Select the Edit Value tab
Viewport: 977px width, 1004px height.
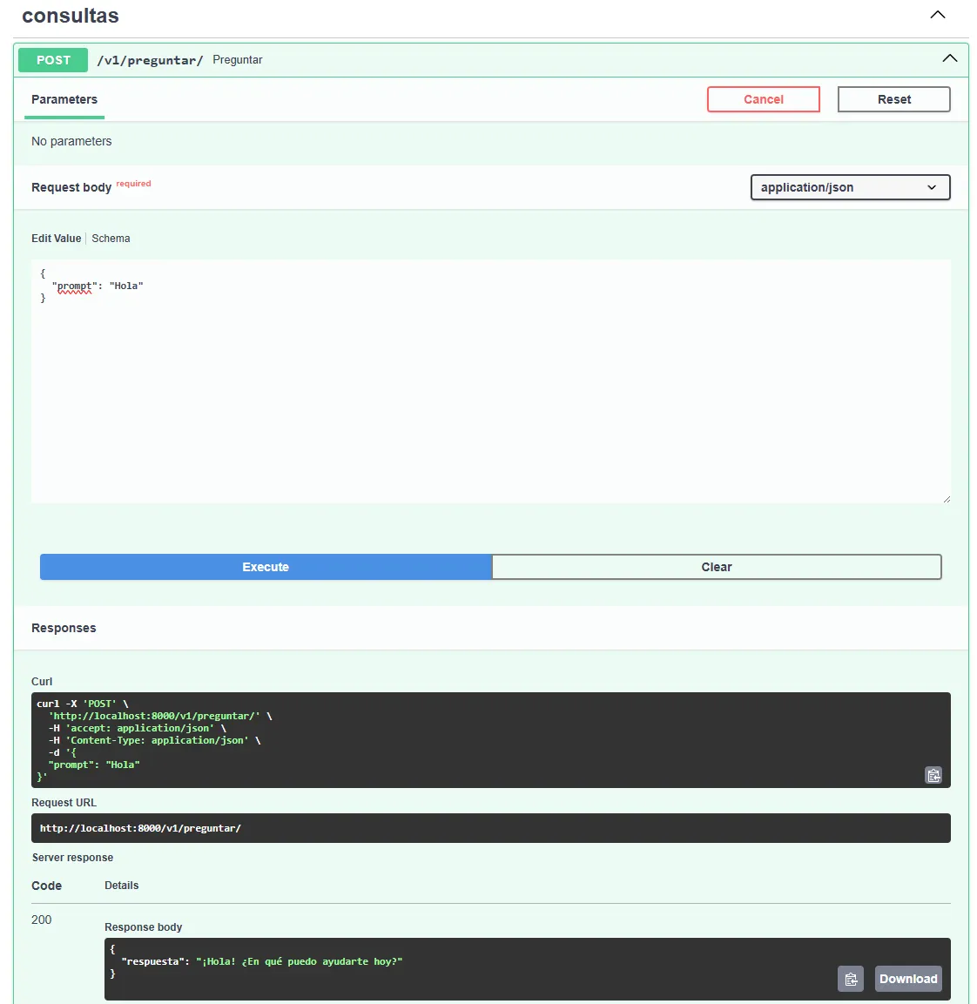[56, 238]
